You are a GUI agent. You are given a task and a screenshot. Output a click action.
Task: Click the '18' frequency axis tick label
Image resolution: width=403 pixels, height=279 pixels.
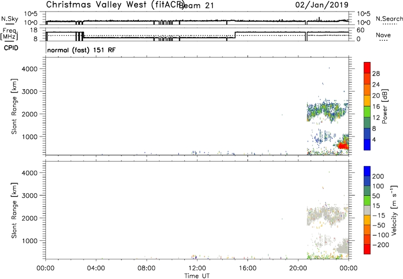click(x=34, y=30)
